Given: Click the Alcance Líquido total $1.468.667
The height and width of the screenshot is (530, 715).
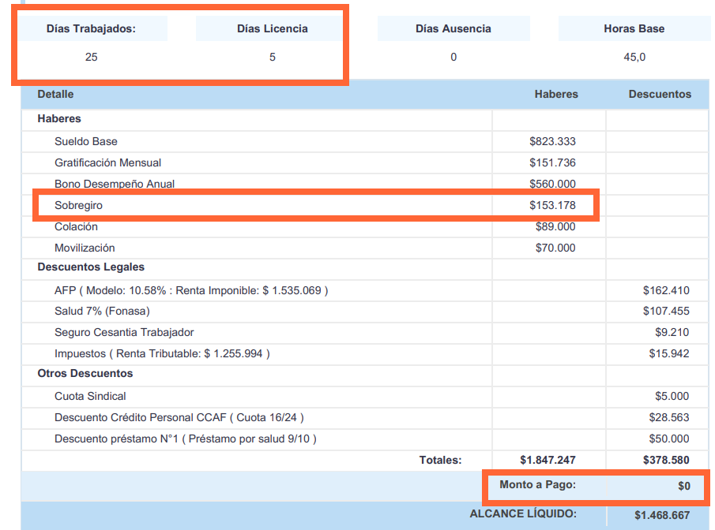Looking at the screenshot, I should pyautogui.click(x=661, y=515).
